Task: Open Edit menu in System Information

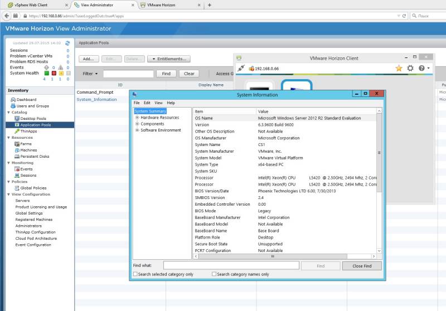Action: click(147, 103)
